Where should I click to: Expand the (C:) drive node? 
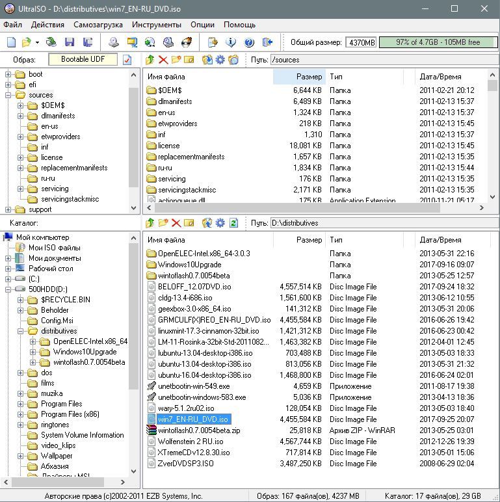[x=8, y=279]
